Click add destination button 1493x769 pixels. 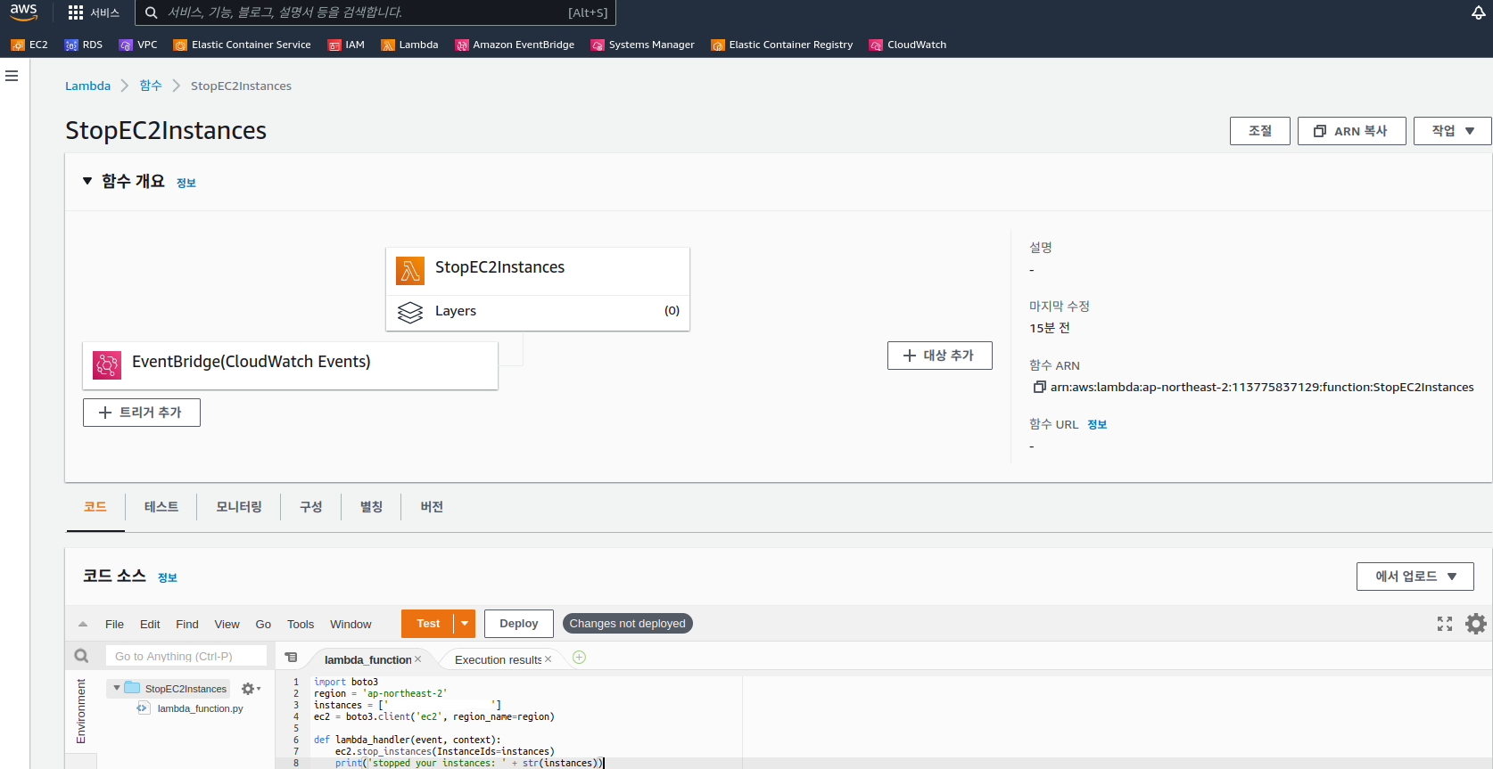pyautogui.click(x=939, y=356)
